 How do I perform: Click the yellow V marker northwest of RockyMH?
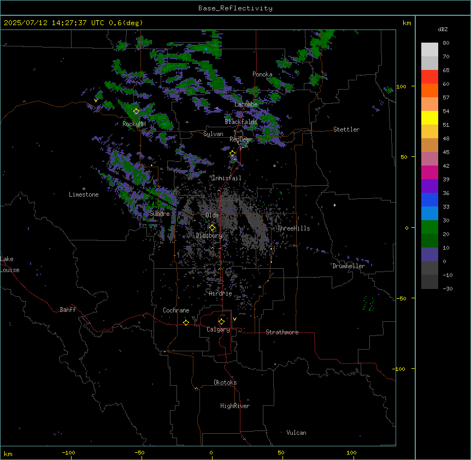pyautogui.click(x=96, y=101)
